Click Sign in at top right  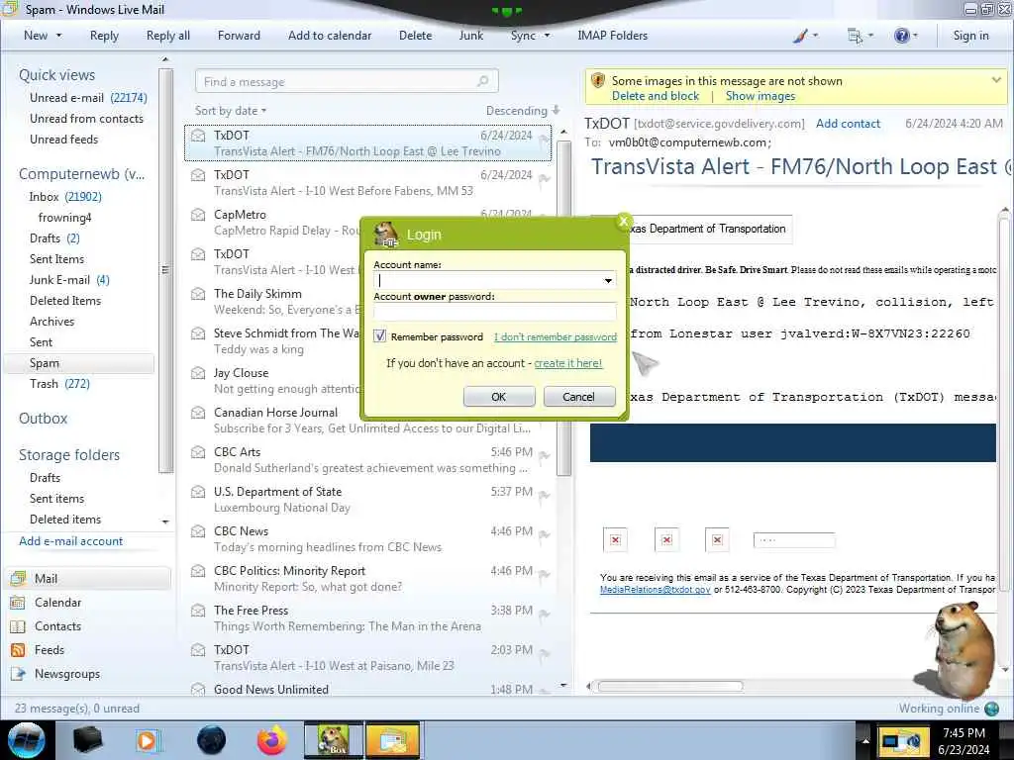pyautogui.click(x=970, y=36)
